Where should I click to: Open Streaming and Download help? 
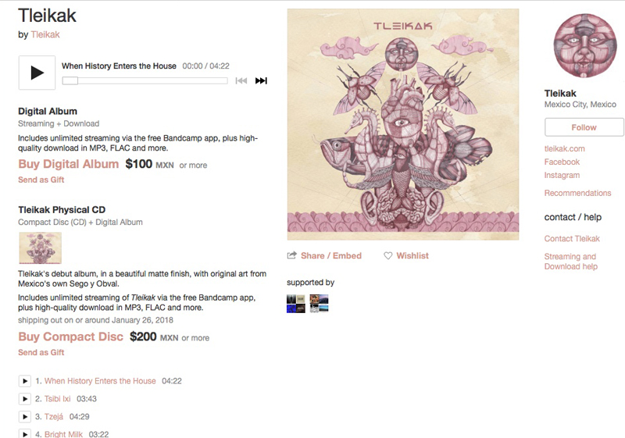571,262
